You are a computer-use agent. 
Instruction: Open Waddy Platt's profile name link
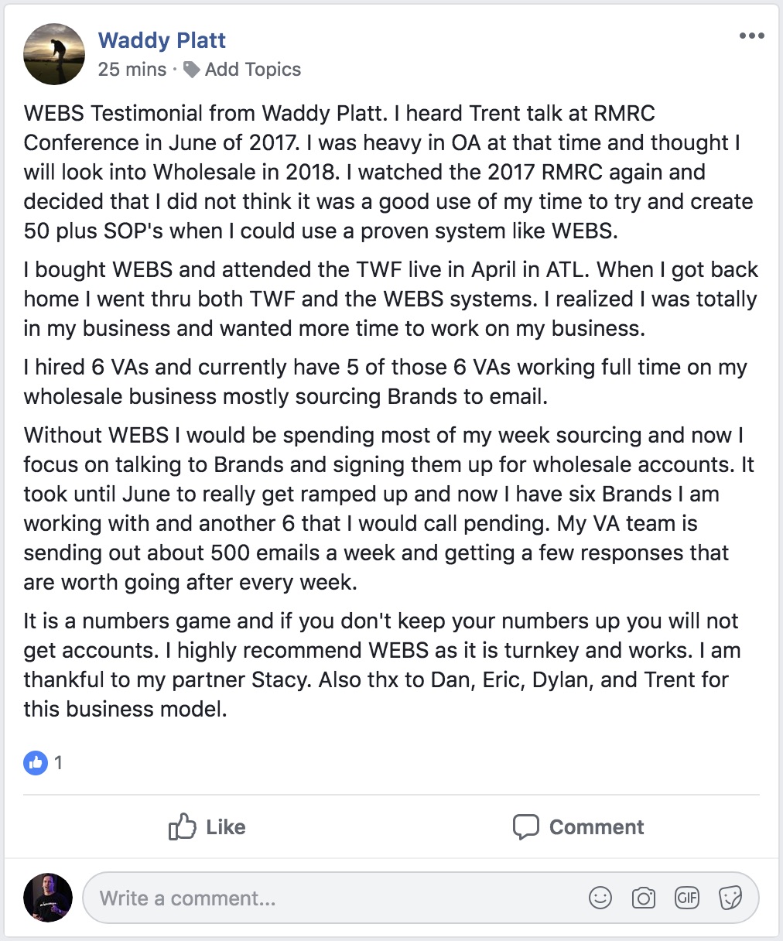coord(162,40)
